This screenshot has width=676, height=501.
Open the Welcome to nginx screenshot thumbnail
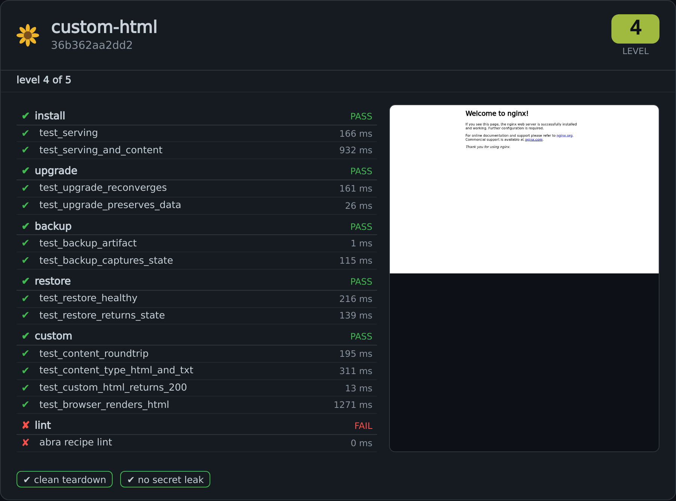pos(524,189)
